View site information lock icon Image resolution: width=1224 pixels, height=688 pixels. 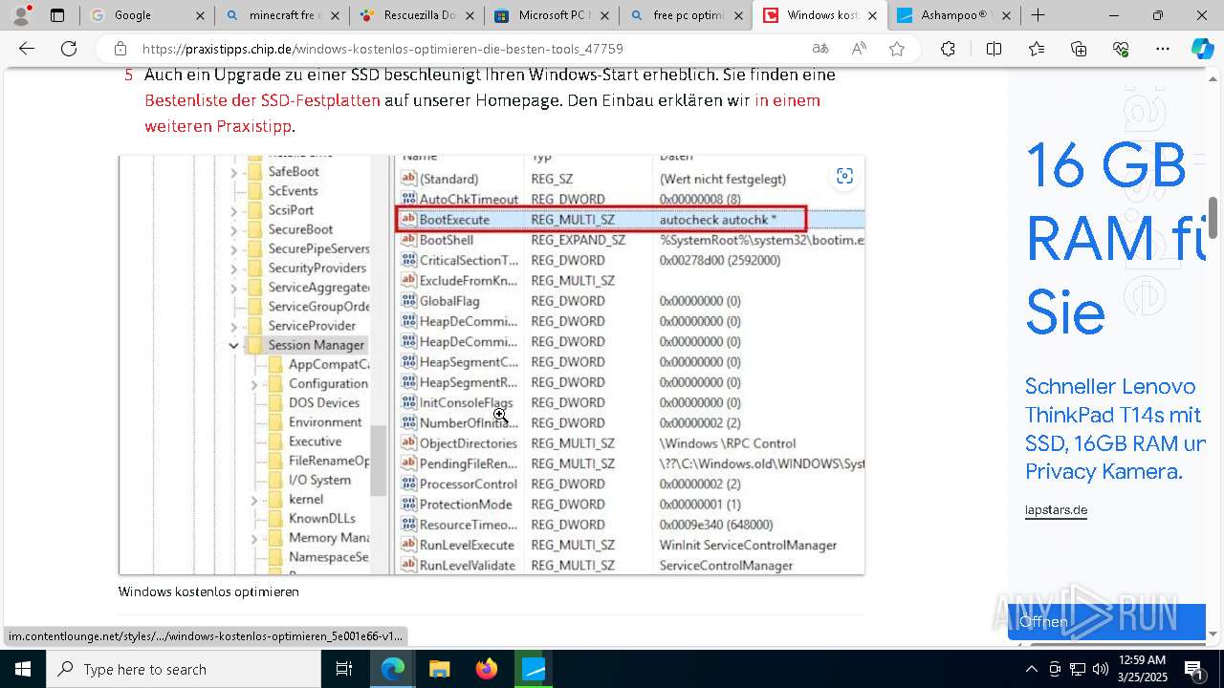(120, 49)
